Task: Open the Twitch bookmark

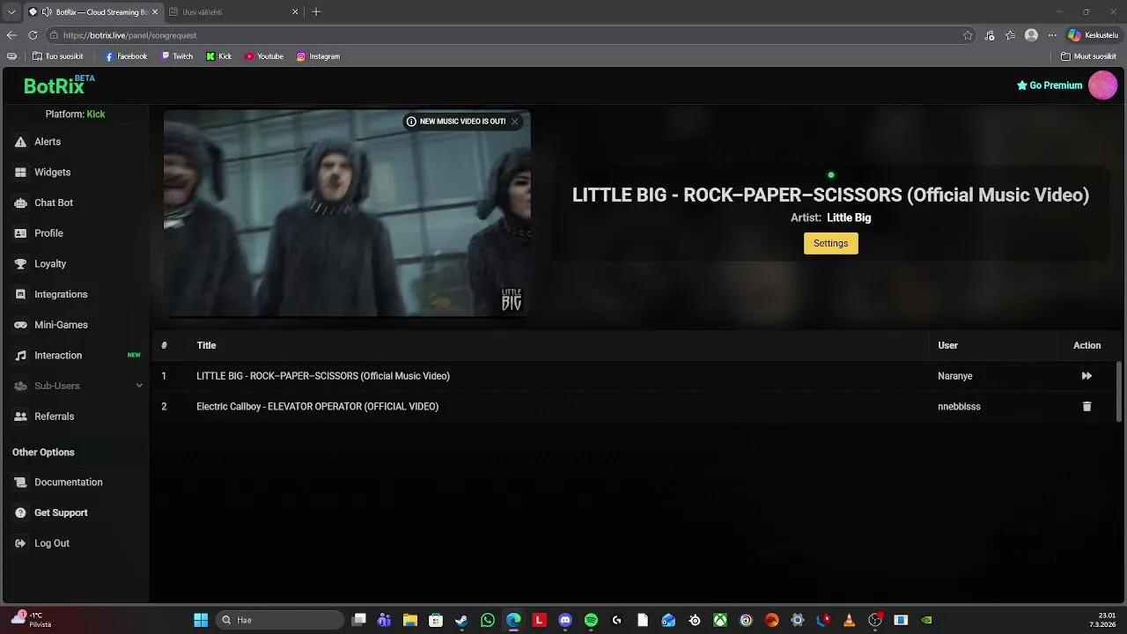Action: (x=177, y=56)
